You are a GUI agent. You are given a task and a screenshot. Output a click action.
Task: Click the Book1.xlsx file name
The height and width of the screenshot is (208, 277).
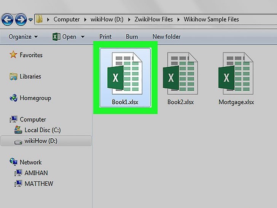125,102
